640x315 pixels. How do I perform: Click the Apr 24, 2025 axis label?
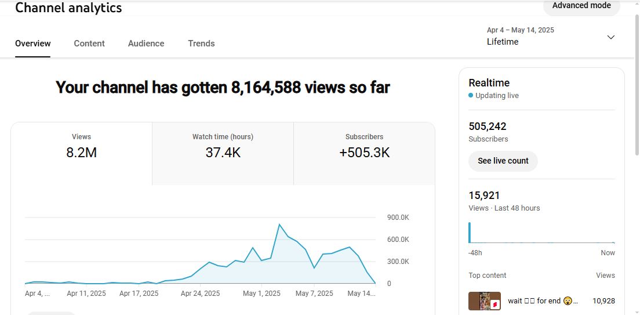point(200,294)
